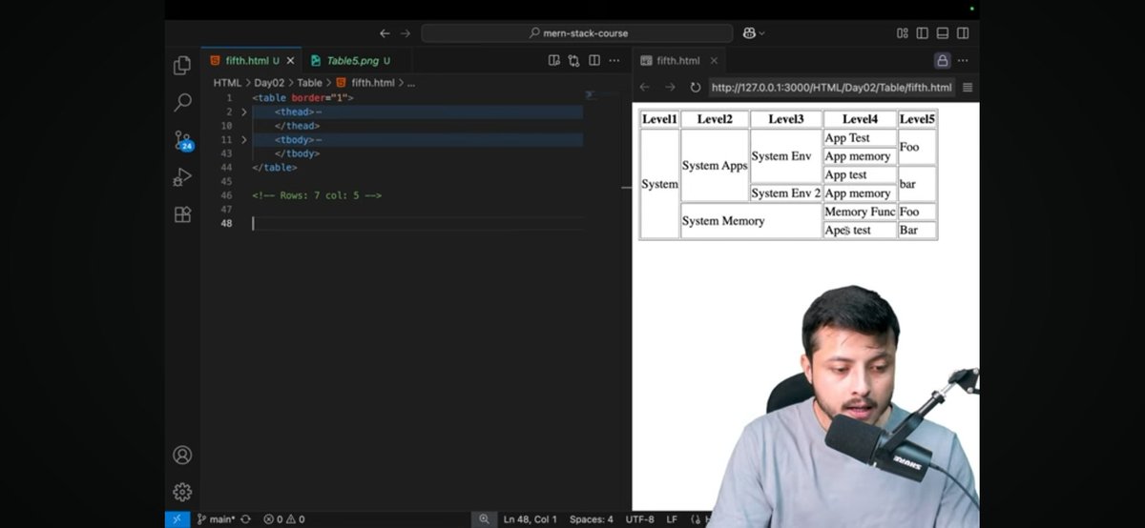Click browser preview back arrow
This screenshot has height=528, width=1145.
point(645,87)
